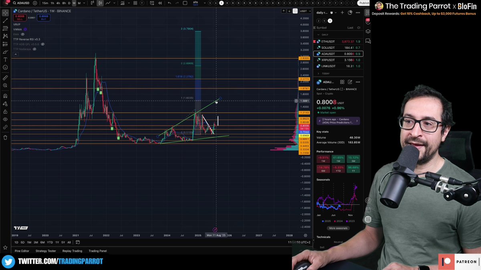Open the Cardano price predictions news item
Viewport: 481px width, 270px height.
(338, 121)
